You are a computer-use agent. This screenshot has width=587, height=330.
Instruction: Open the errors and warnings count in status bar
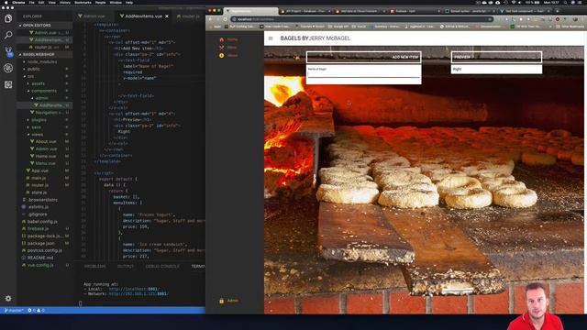click(36, 310)
